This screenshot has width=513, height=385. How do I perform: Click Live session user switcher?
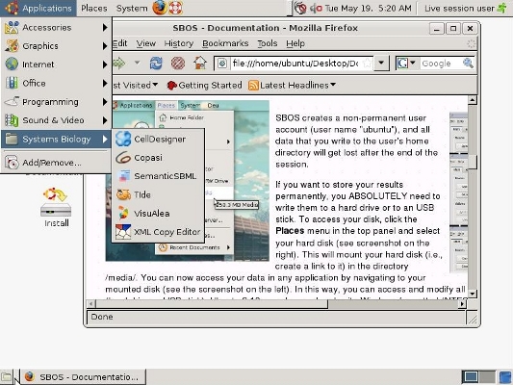tap(459, 8)
